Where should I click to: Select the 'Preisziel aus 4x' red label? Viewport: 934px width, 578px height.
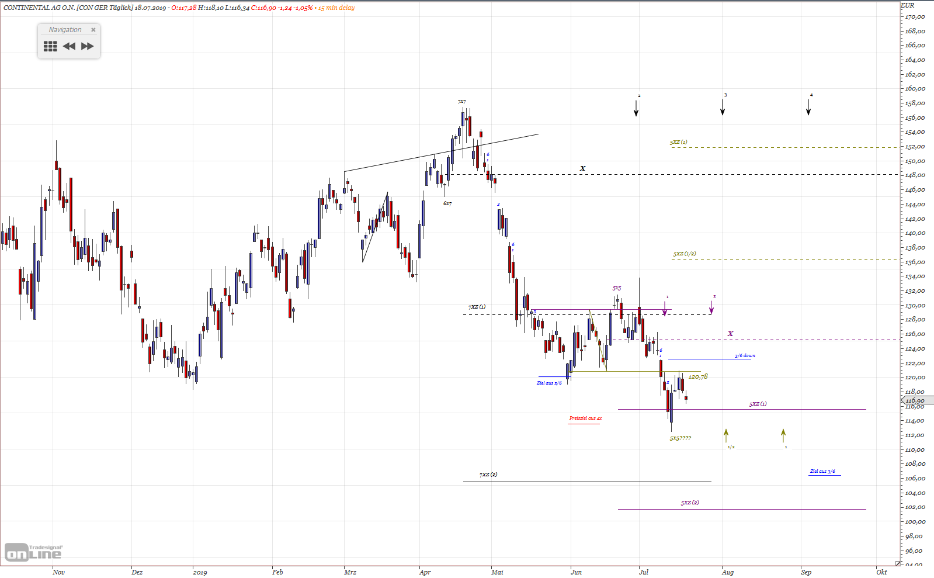[585, 418]
